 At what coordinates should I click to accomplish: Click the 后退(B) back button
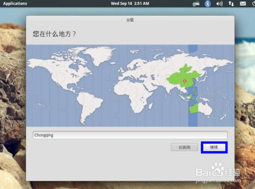(x=185, y=147)
